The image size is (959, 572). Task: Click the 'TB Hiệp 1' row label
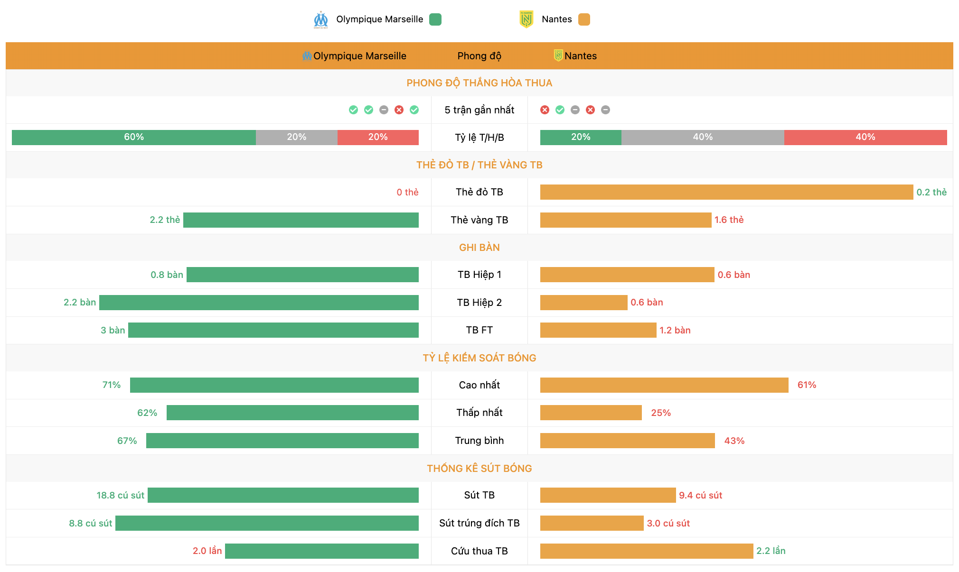point(479,275)
